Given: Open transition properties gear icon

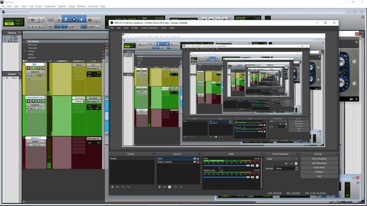Looking at the screenshot, I should pyautogui.click(x=296, y=164).
